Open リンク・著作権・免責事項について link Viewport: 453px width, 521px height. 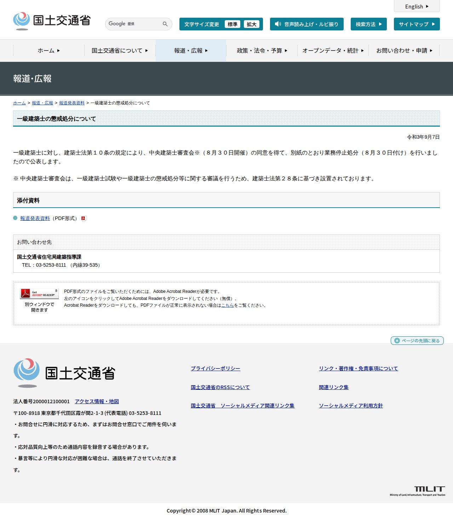coord(358,369)
